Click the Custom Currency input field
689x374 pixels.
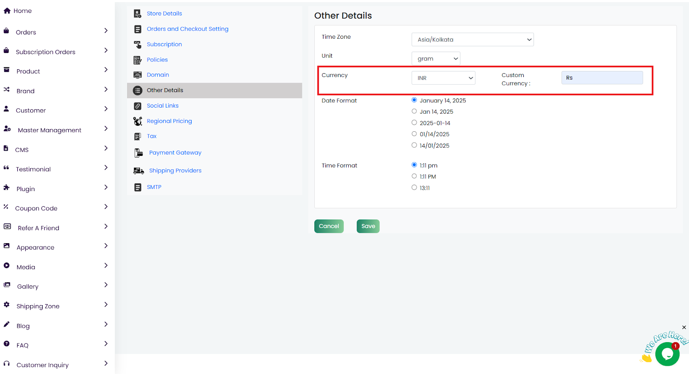coord(602,78)
